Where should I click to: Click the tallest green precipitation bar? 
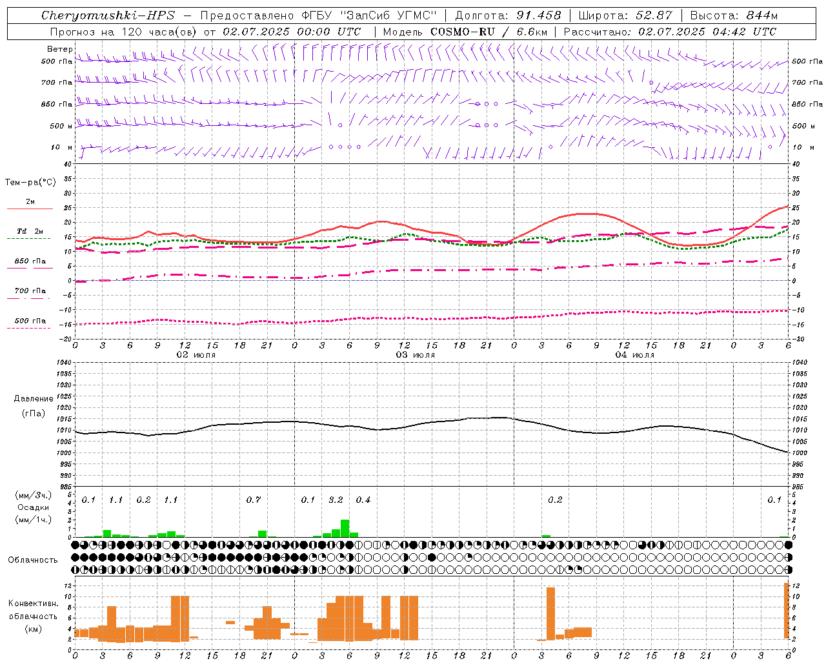(x=345, y=528)
